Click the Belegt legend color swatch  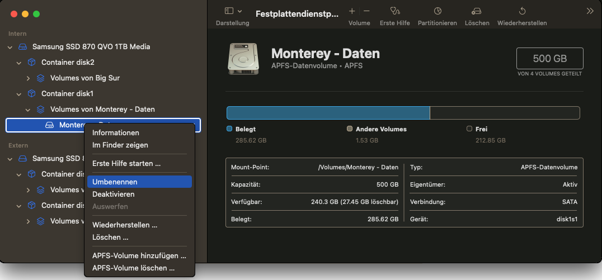click(x=229, y=129)
